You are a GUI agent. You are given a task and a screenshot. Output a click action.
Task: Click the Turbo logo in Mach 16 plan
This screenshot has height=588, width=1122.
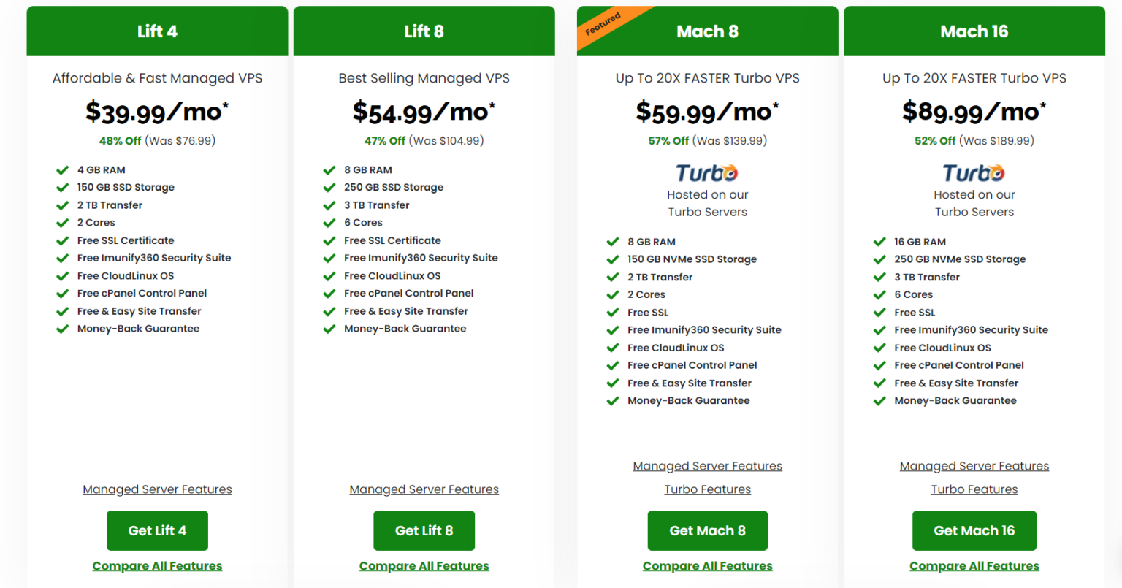coord(974,173)
